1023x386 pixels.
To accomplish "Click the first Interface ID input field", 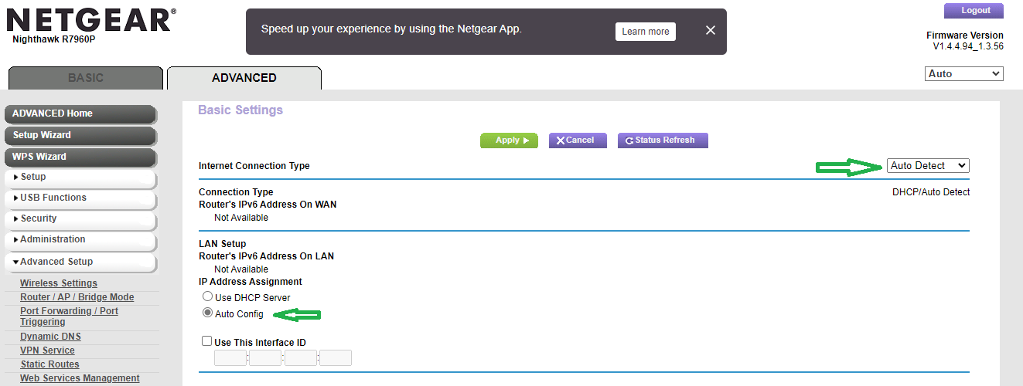I will click(230, 358).
